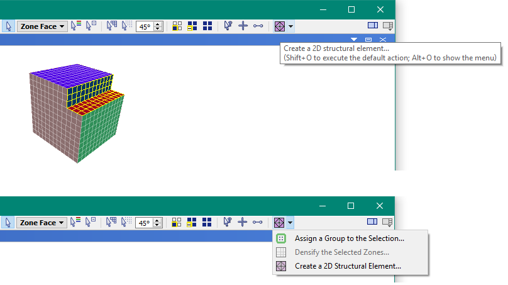Choose Create a 2D Structural Element entry

coord(350,266)
